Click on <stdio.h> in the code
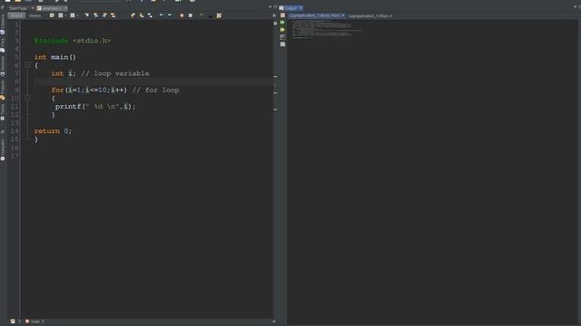 click(92, 41)
